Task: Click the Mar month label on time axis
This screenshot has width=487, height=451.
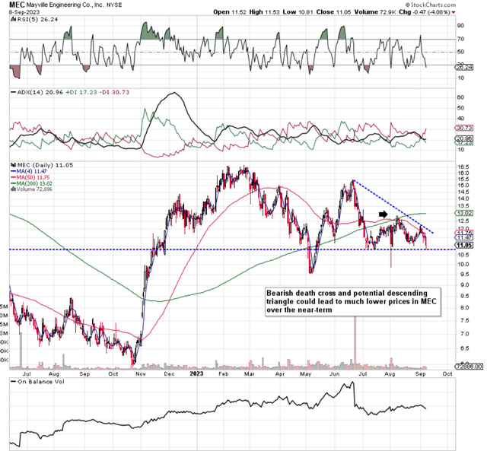Action: (x=250, y=373)
